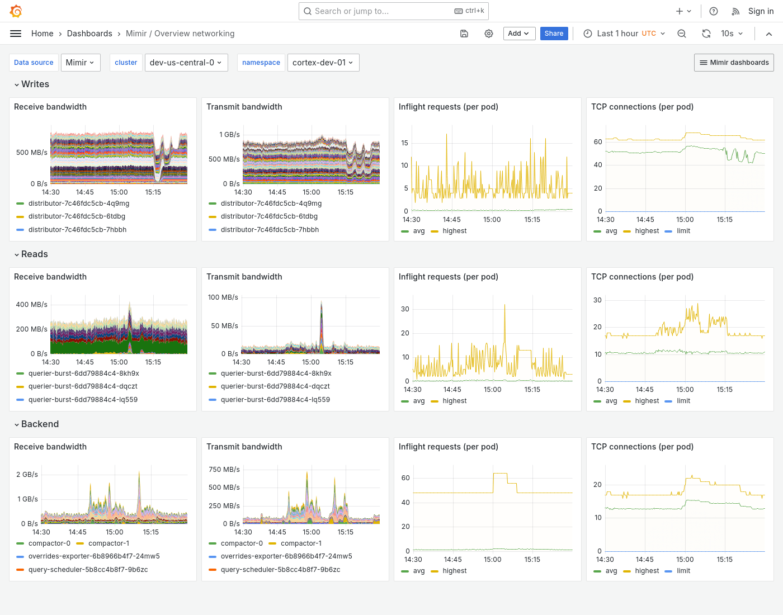Refresh the dashboard manually

706,34
